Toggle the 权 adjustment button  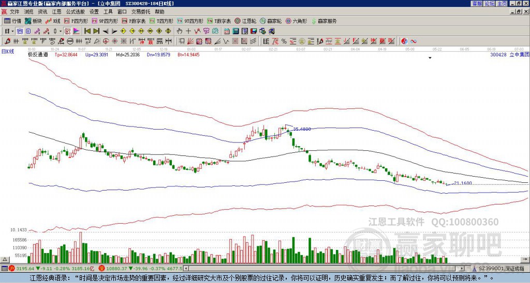[67, 32]
